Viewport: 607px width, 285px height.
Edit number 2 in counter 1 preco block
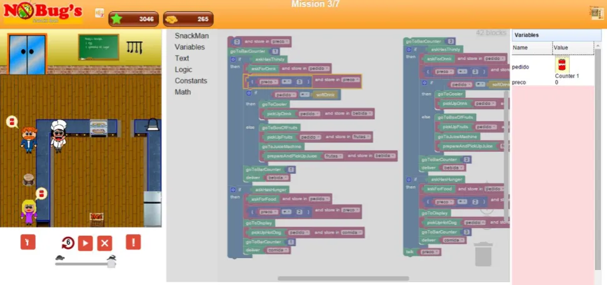299,212
